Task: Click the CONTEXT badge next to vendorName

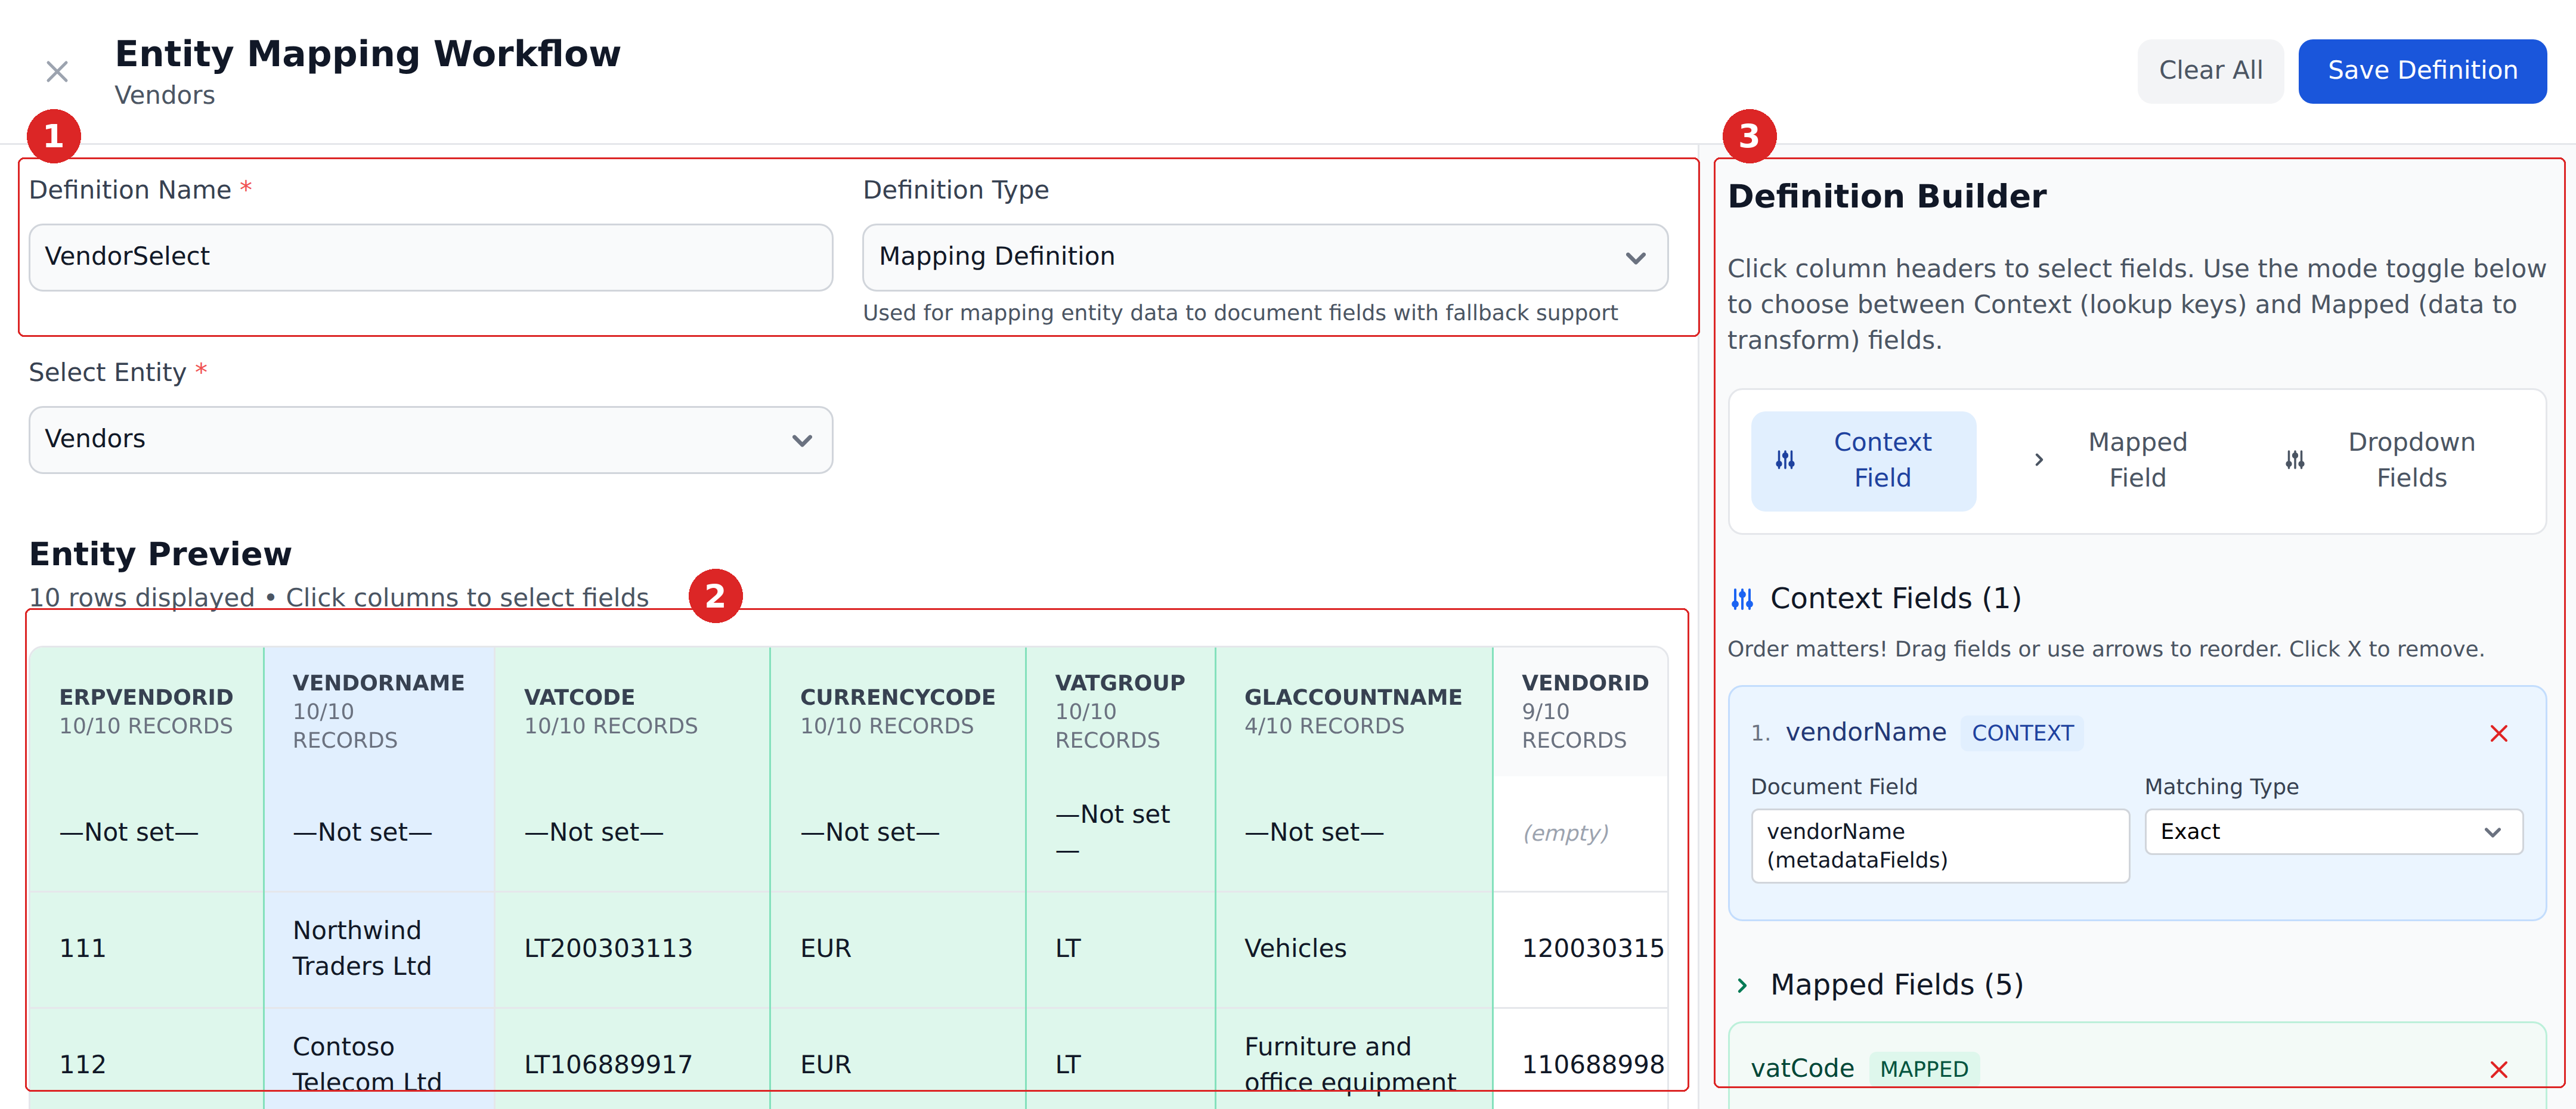Action: [x=2022, y=734]
